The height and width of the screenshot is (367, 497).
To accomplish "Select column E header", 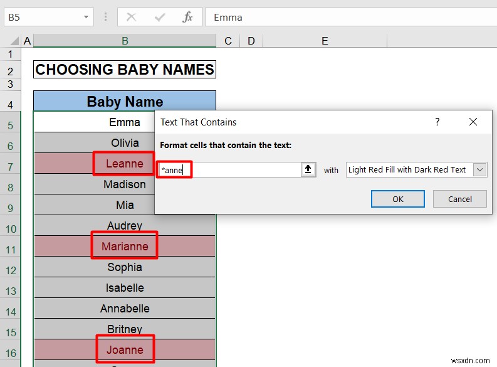I will click(325, 41).
